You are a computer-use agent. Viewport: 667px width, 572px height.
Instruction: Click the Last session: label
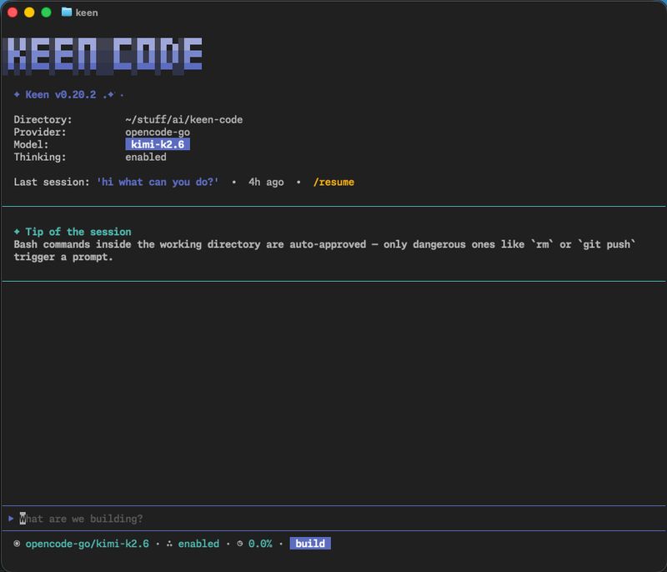click(52, 182)
